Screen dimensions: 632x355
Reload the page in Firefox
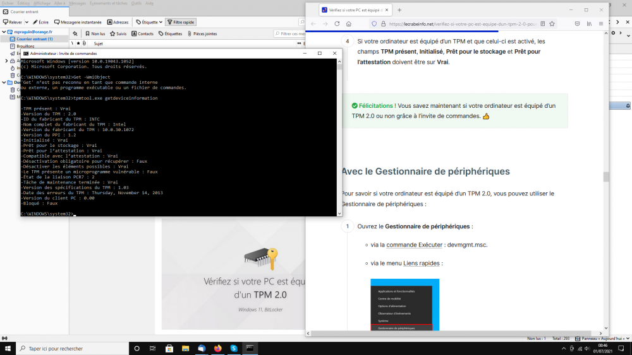(337, 24)
